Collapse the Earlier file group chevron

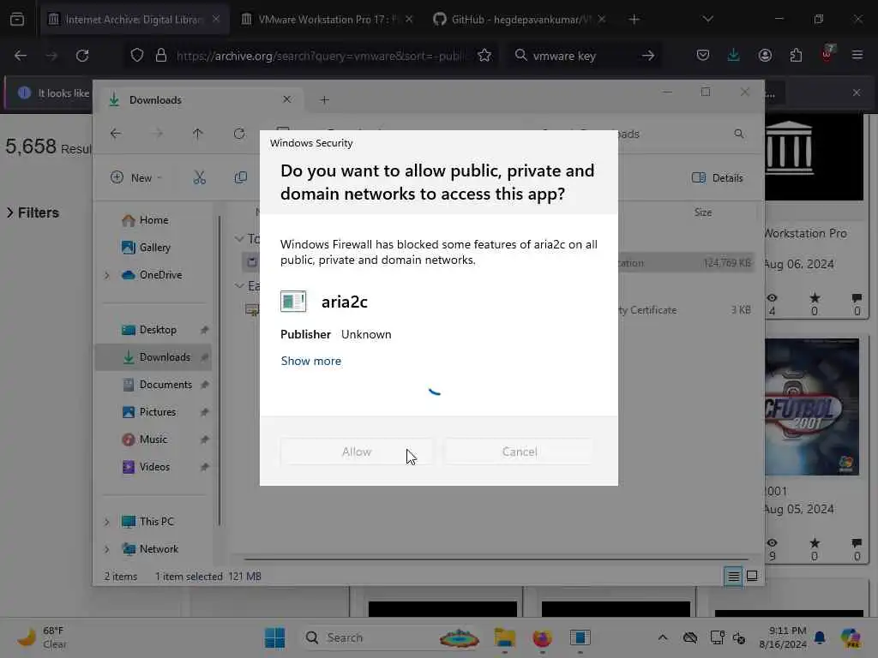tap(239, 286)
